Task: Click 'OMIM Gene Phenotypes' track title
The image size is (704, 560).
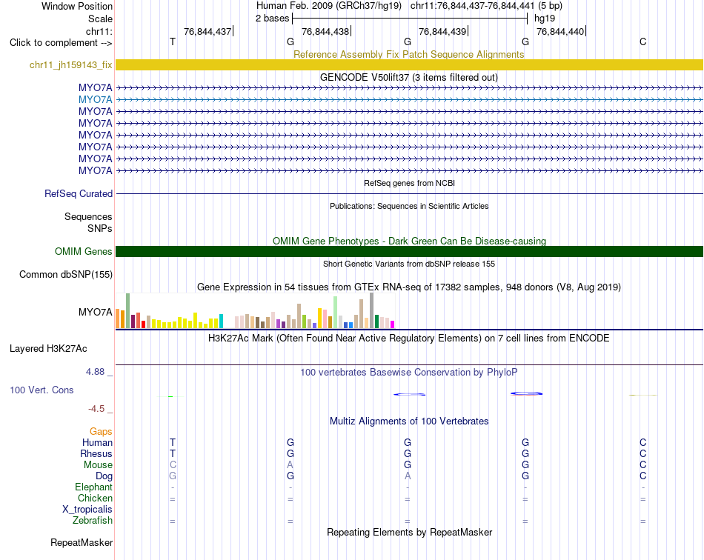Action: [409, 241]
